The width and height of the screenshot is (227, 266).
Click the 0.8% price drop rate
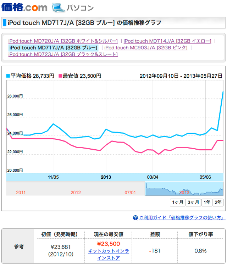point(200,251)
